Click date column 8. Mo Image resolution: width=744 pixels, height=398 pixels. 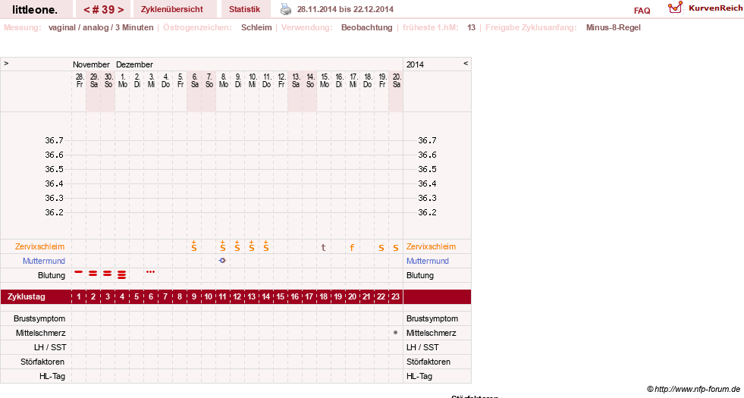click(223, 80)
